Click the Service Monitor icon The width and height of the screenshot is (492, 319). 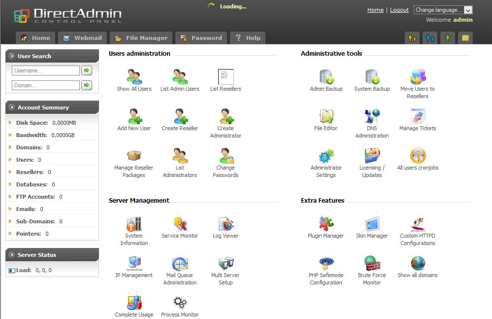coord(180,224)
